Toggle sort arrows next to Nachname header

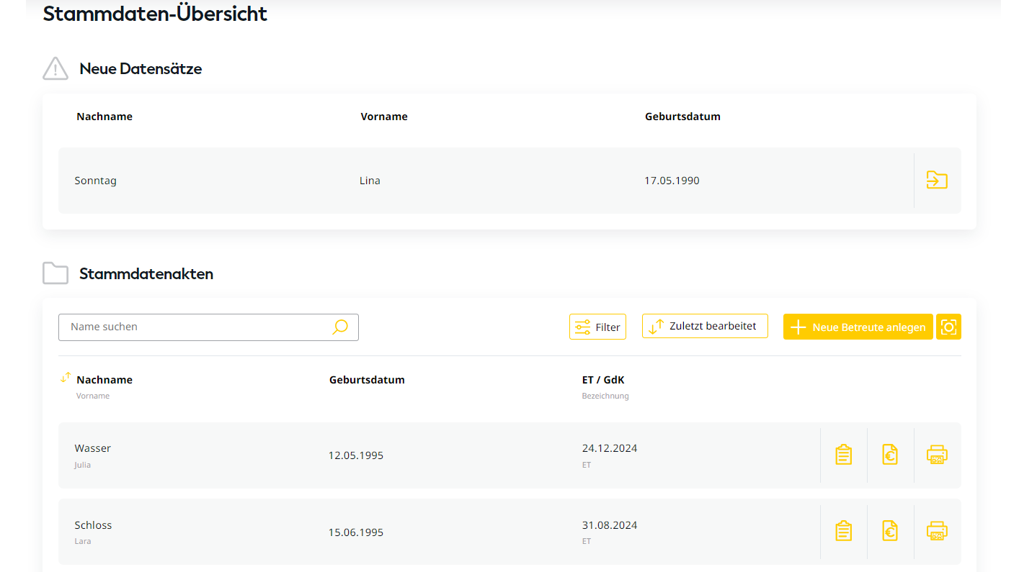coord(66,378)
